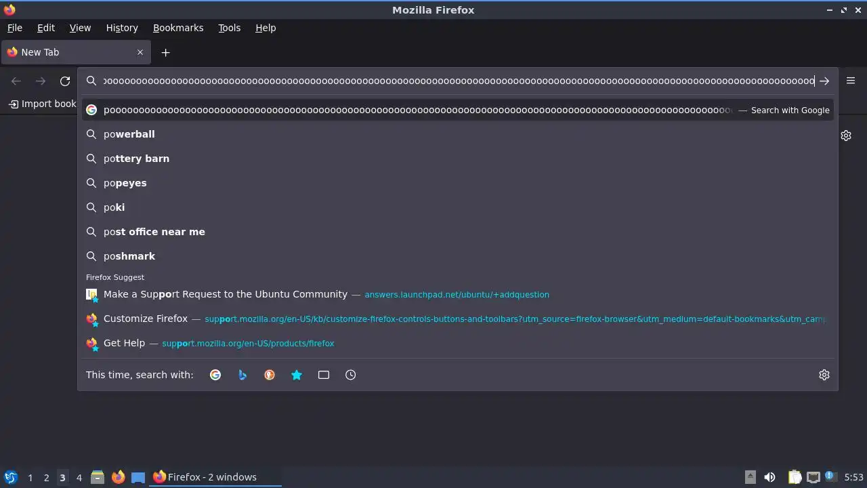867x488 pixels.
Task: Open the Bookmarks menu
Action: [x=178, y=28]
